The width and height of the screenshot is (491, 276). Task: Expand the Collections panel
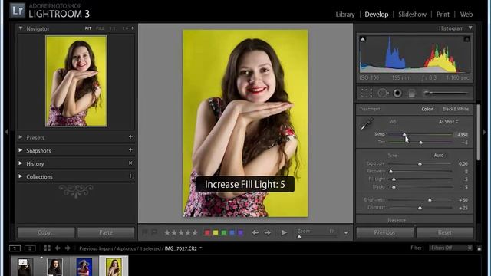pos(21,176)
